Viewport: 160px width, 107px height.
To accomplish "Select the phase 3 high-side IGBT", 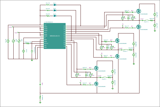I will click(x=96, y=68).
